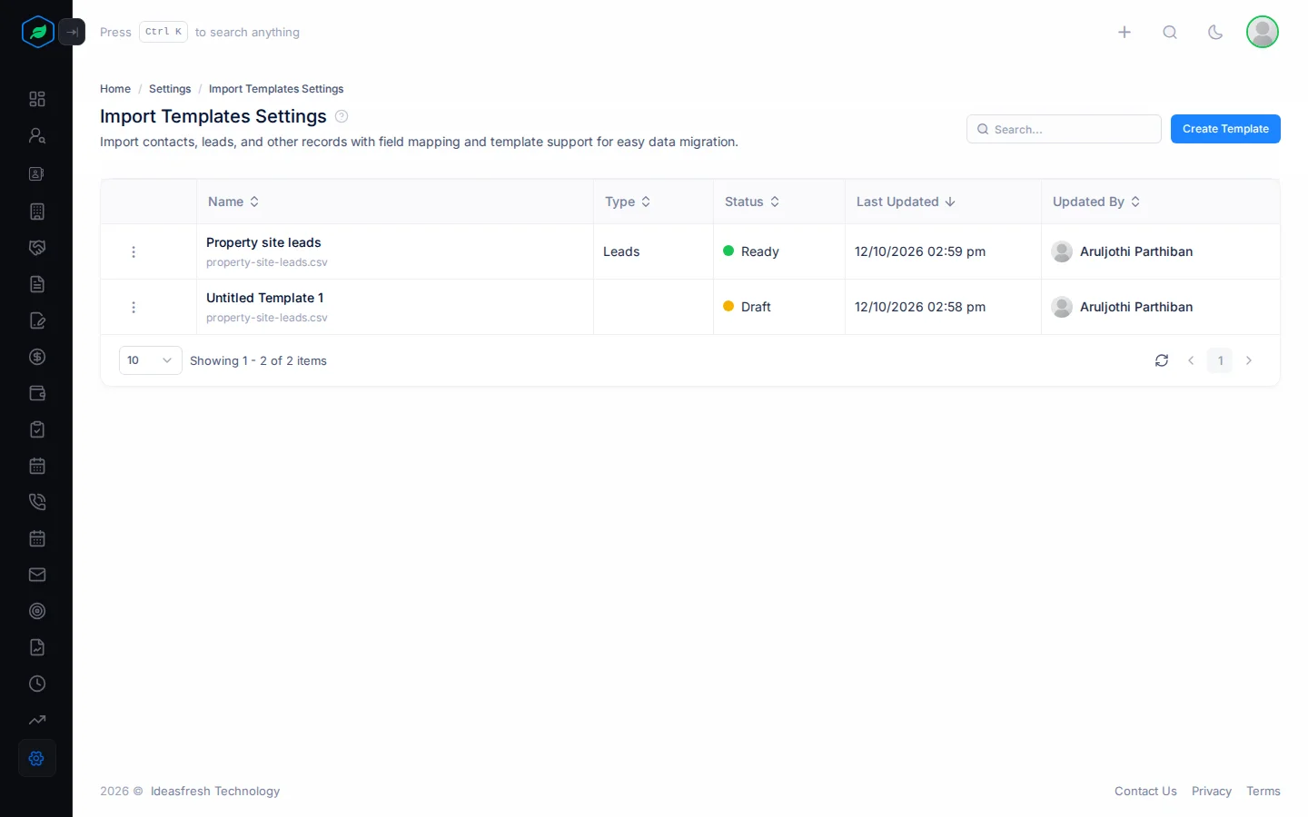The width and height of the screenshot is (1308, 817).
Task: Open the Contact Us footer link
Action: (1145, 792)
